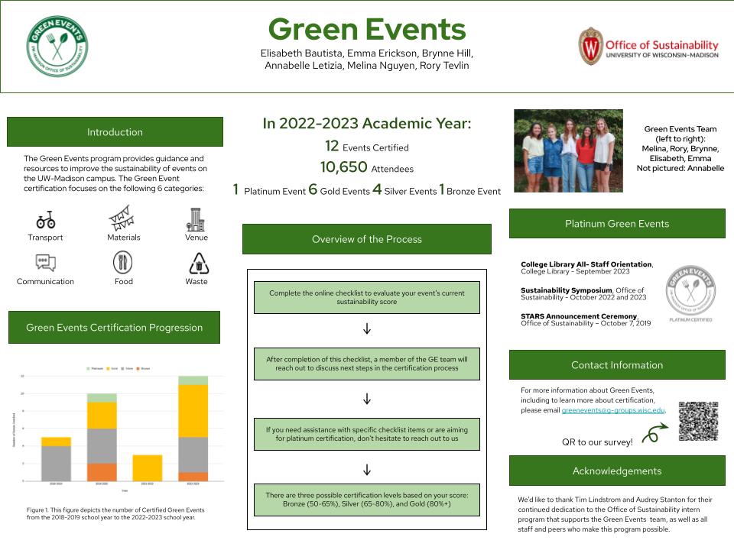The height and width of the screenshot is (550, 734).
Task: Click the down arrow below the online checklist step
Action: pos(367,328)
